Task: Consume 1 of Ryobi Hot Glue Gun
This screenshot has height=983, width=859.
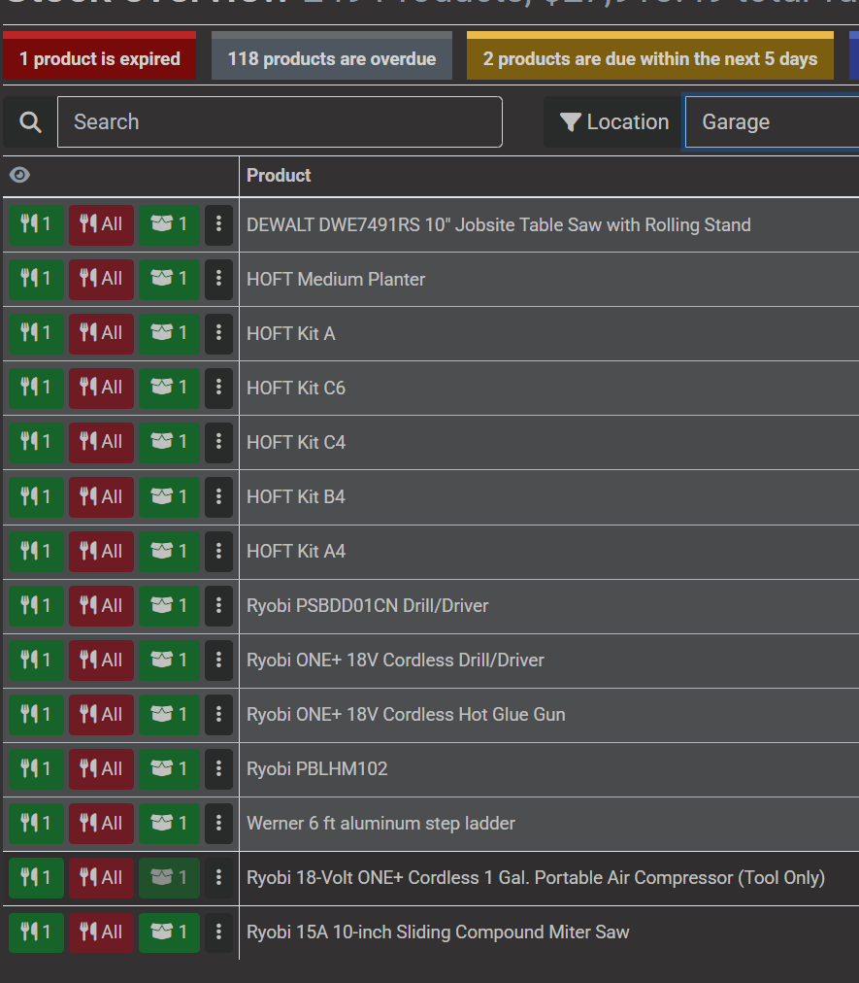Action: [36, 714]
